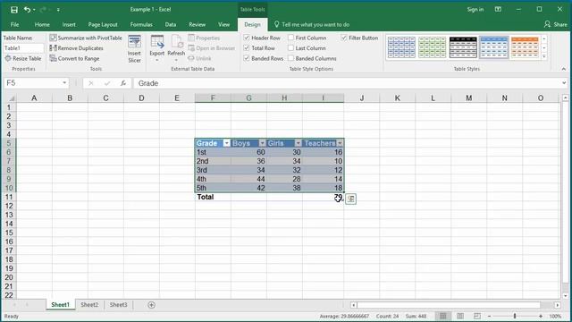This screenshot has width=572, height=322.
Task: Open the Page Layout tab
Action: [x=103, y=24]
